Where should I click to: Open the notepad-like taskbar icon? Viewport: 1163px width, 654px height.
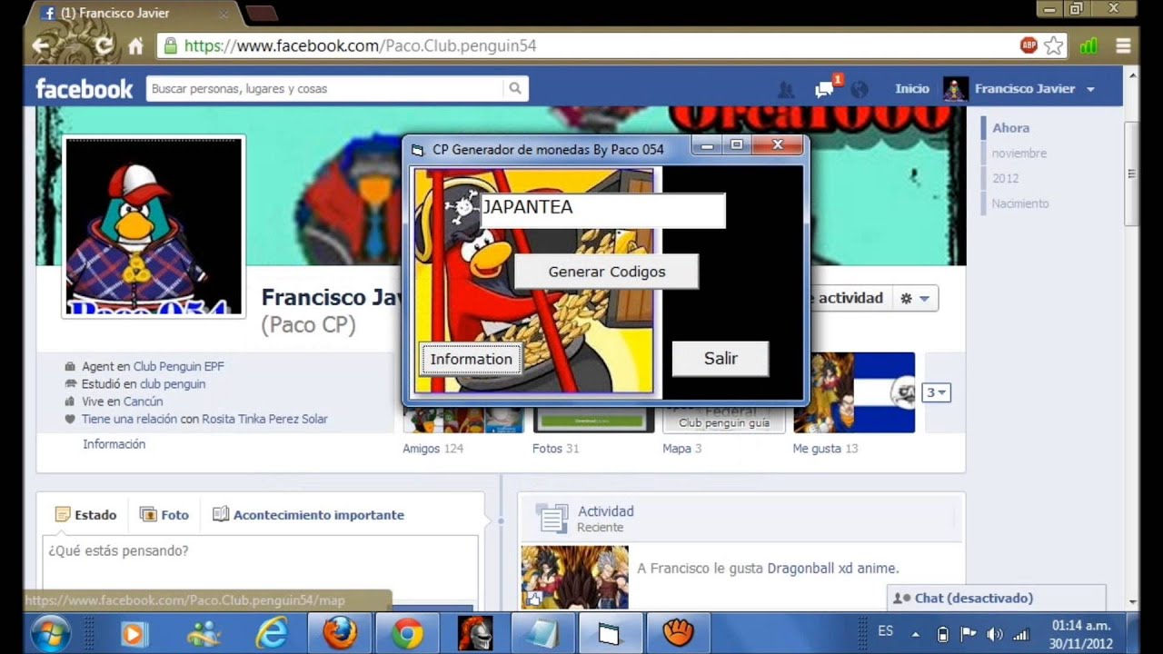tap(542, 633)
